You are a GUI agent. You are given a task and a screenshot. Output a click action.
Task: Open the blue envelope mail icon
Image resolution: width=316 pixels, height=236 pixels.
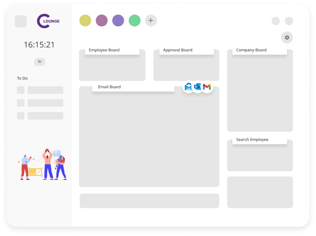pyautogui.click(x=188, y=87)
